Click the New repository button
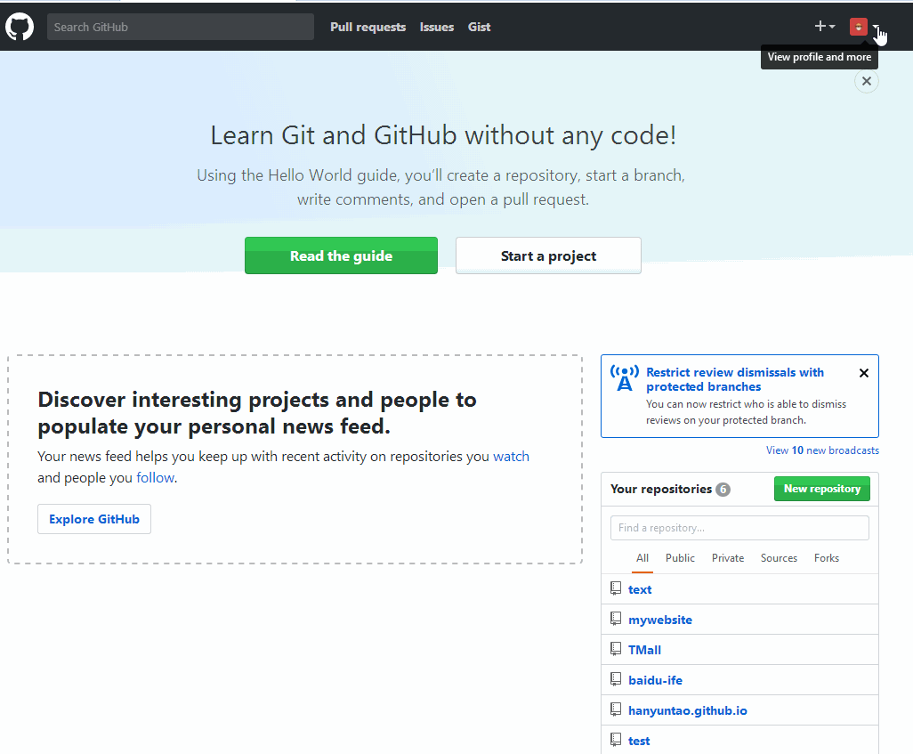Screen dimensions: 913x754 pyautogui.click(x=822, y=489)
